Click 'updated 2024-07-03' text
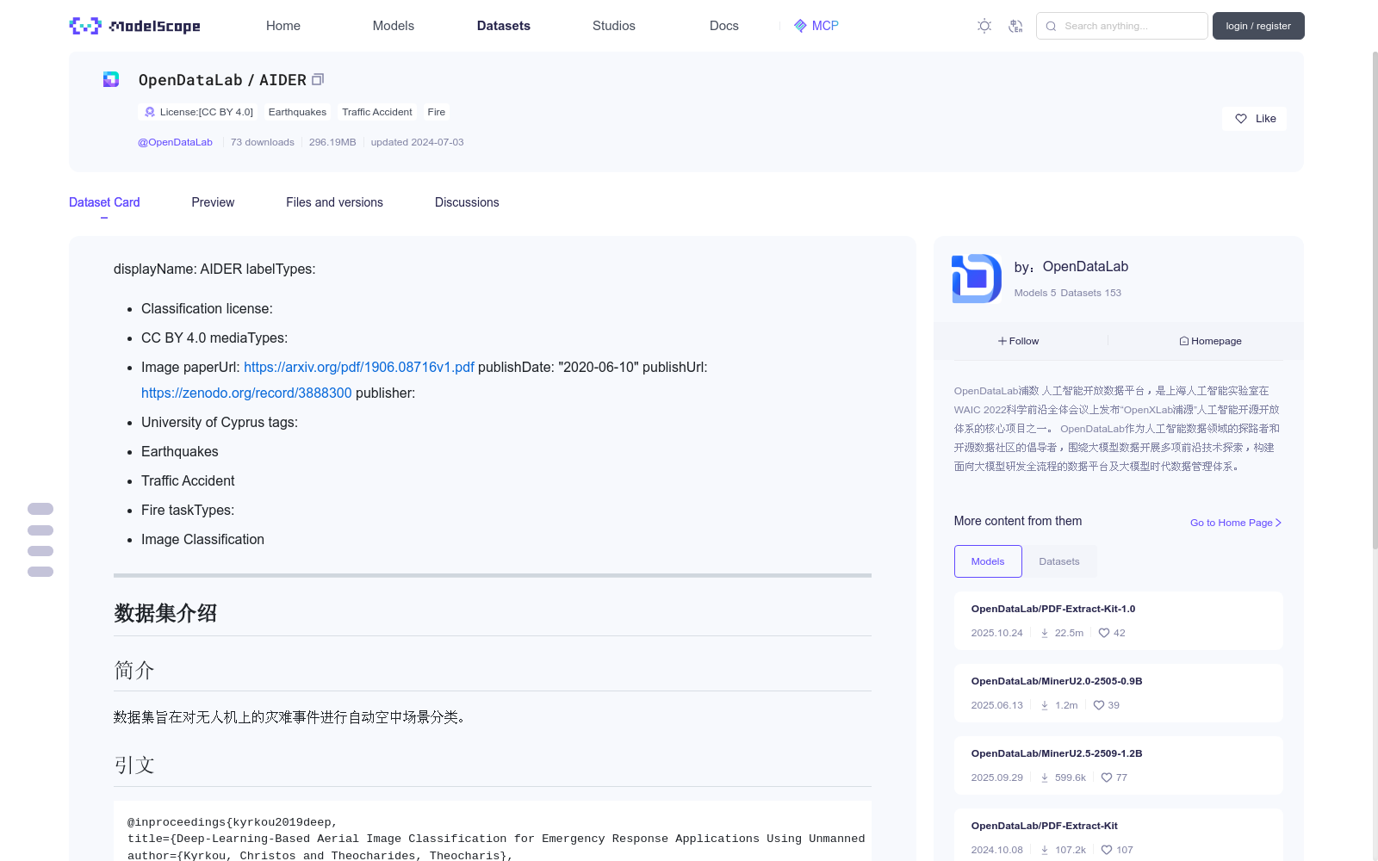Image resolution: width=1378 pixels, height=861 pixels. click(x=417, y=142)
